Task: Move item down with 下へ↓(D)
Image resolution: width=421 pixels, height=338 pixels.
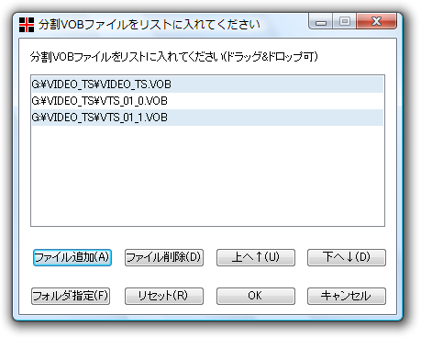Action: 347,257
